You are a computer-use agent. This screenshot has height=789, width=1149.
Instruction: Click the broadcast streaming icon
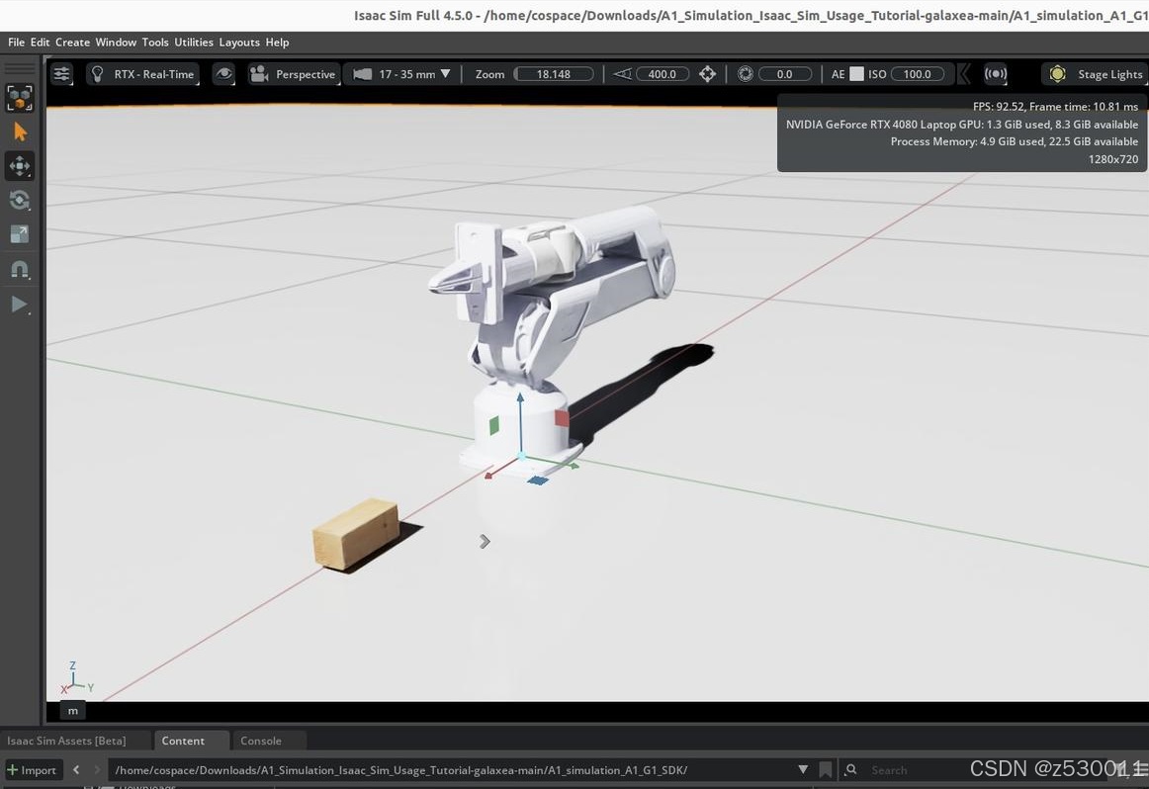(x=995, y=74)
